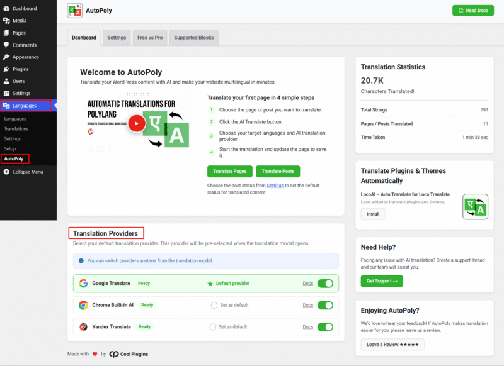Toggle off Chrome Built-in AI provider
The width and height of the screenshot is (504, 366).
[325, 305]
